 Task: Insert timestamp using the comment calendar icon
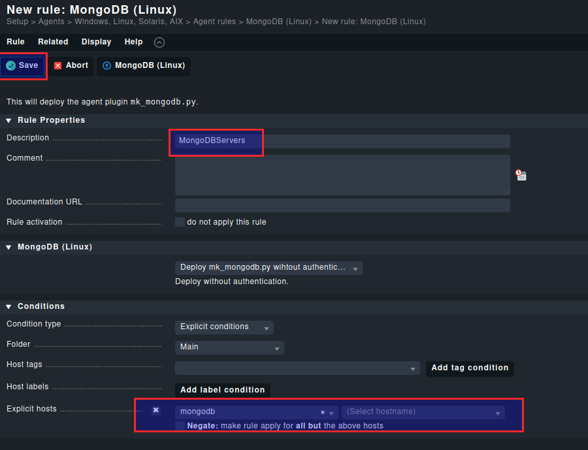click(x=521, y=175)
